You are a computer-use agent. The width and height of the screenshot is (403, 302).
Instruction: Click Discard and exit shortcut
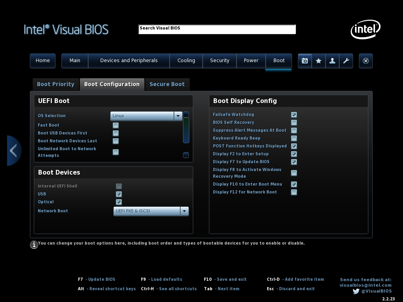291,289
